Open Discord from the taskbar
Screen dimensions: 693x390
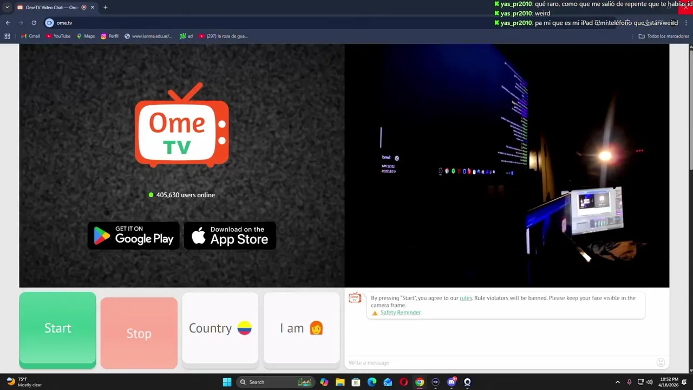pyautogui.click(x=452, y=382)
